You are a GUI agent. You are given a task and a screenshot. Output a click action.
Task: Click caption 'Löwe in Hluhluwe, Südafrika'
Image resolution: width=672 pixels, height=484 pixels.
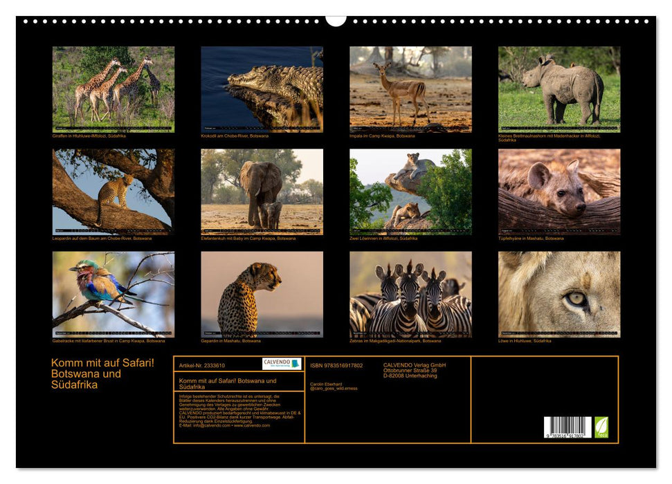click(525, 342)
